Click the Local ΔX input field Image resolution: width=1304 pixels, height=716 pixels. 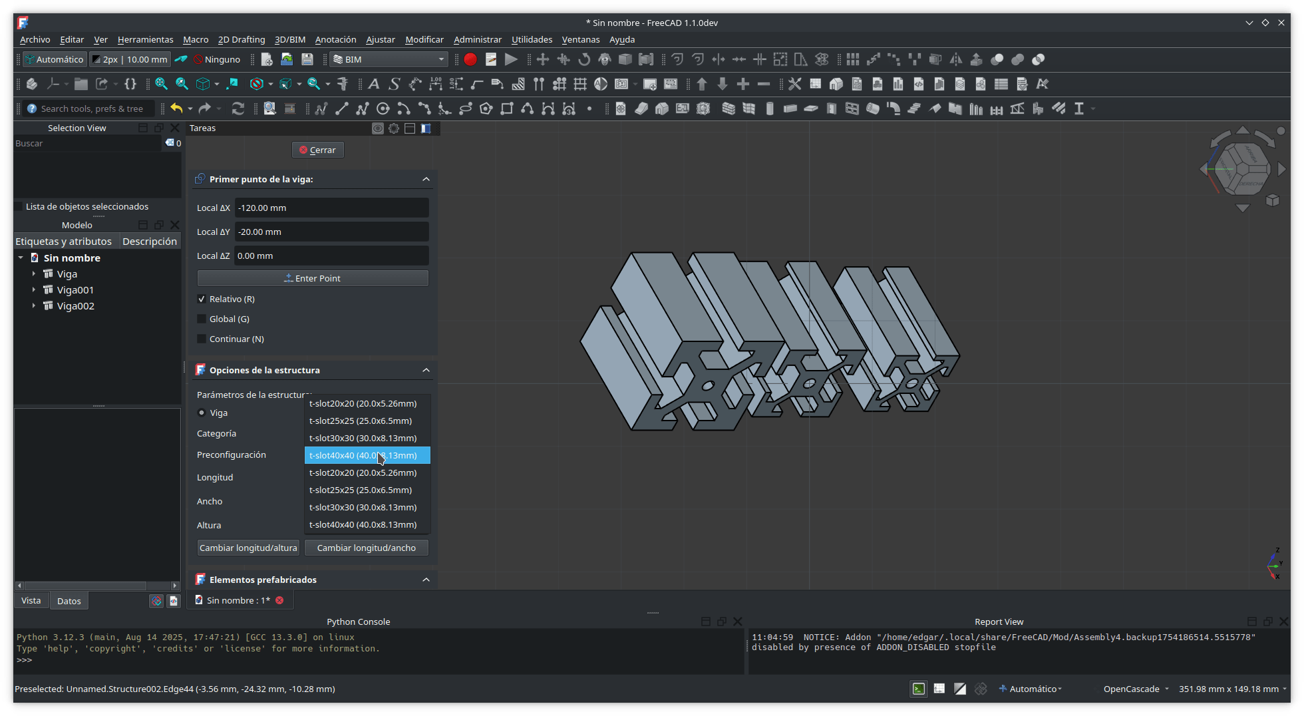click(331, 208)
